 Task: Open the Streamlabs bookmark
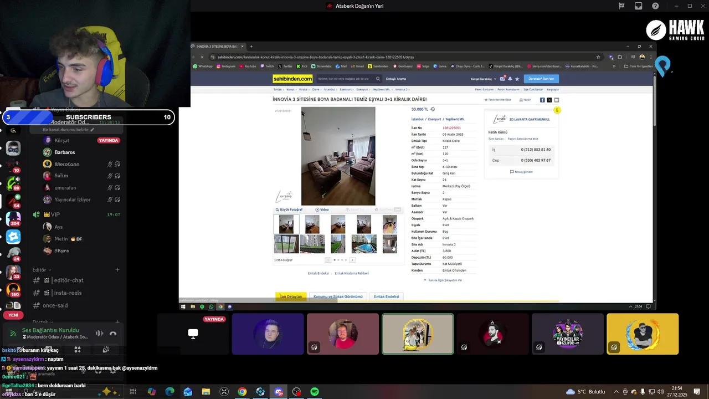click(321, 66)
